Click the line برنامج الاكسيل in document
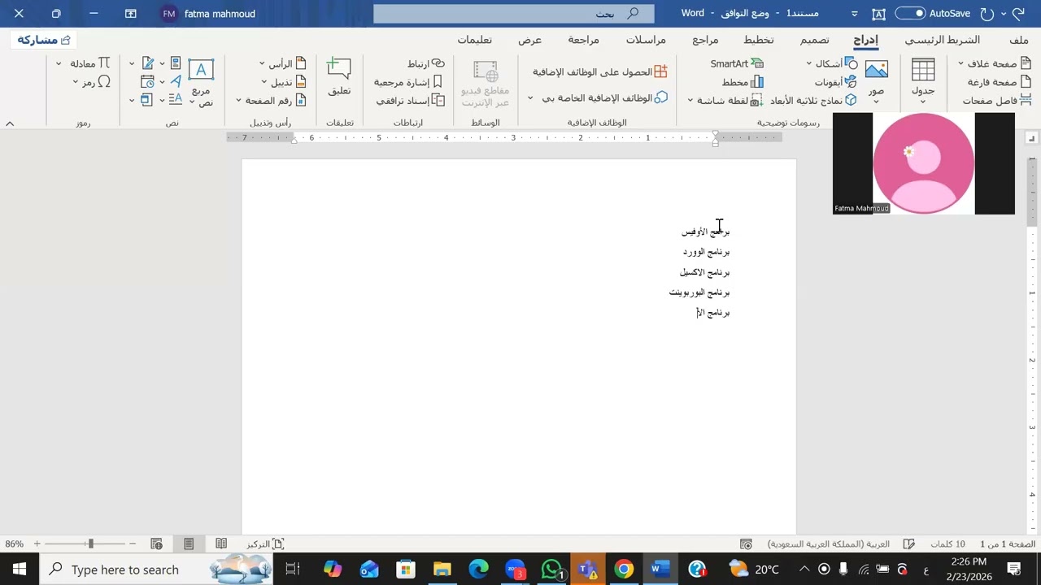This screenshot has height=585, width=1041. point(704,272)
